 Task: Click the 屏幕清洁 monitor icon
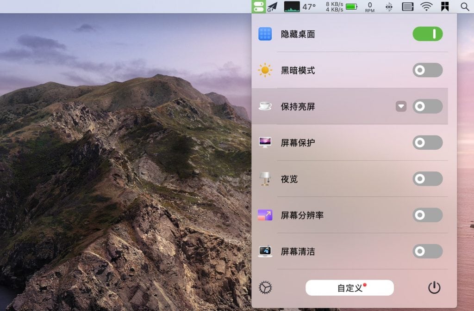[x=265, y=251]
